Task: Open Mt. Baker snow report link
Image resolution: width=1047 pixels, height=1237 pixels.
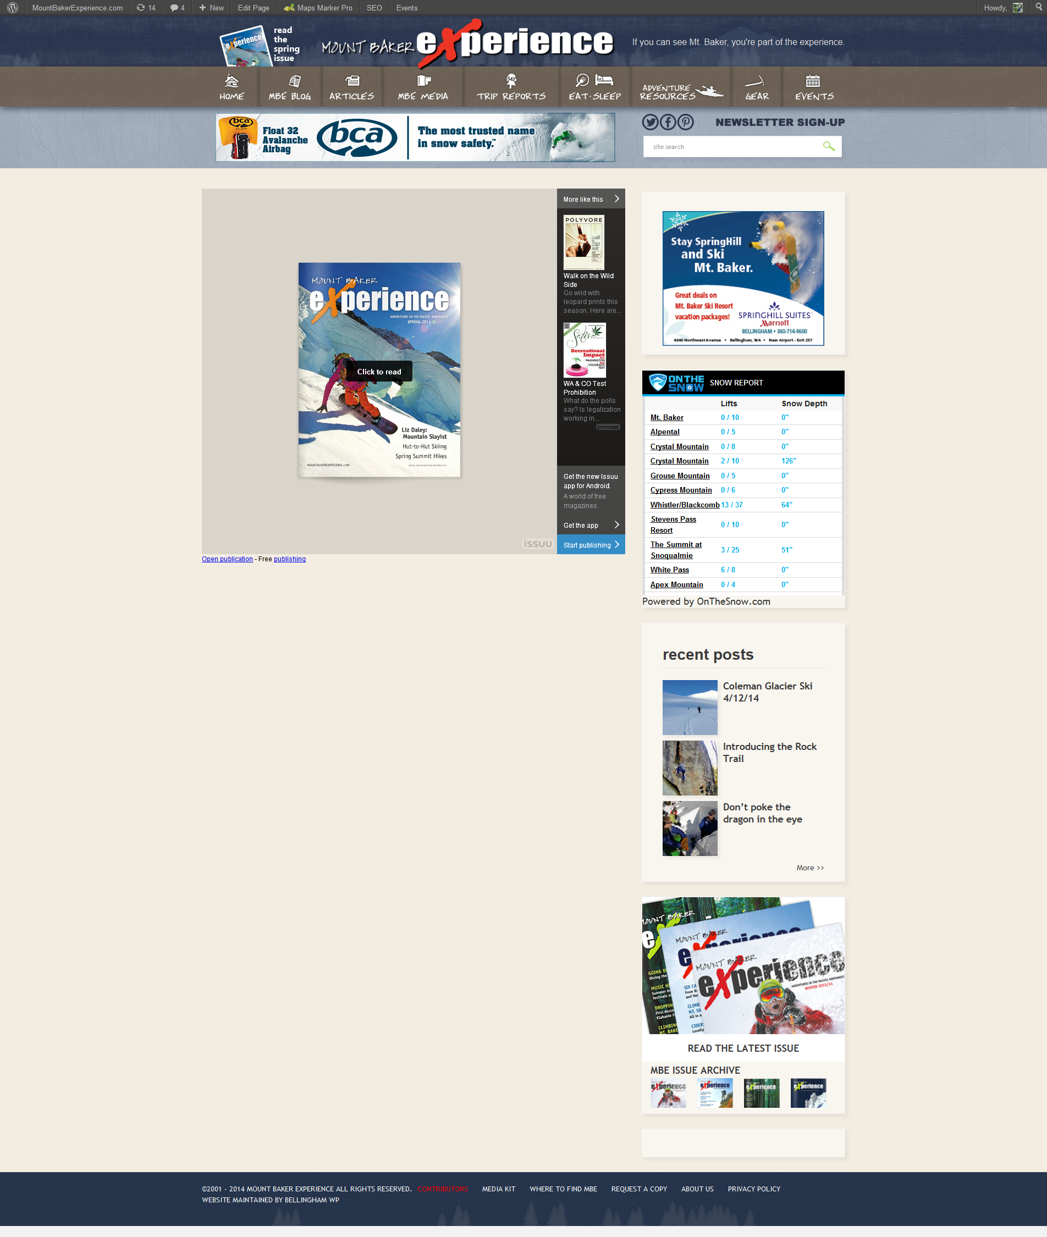Action: [666, 417]
